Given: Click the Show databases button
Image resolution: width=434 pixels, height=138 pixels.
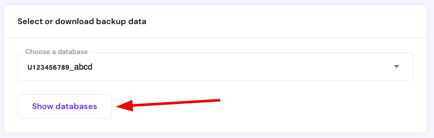Looking at the screenshot, I should coord(64,106).
